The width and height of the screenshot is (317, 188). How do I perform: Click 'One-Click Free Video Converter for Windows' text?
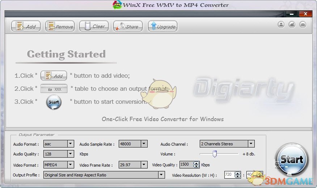(163, 119)
